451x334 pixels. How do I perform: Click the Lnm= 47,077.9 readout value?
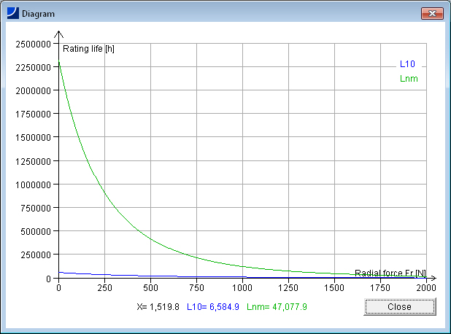point(277,307)
